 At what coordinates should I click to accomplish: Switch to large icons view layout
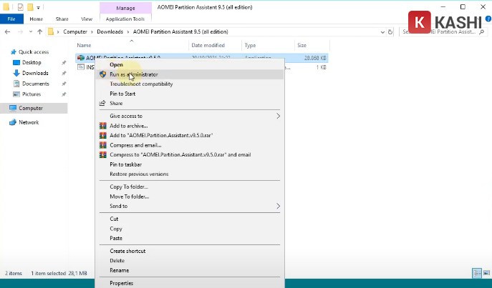486,273
